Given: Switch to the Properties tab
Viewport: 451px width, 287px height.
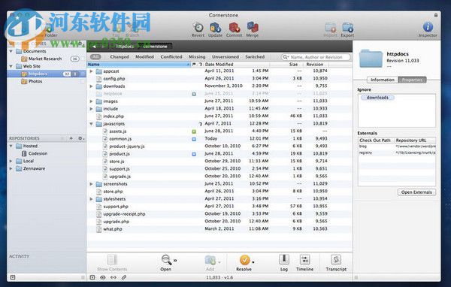Looking at the screenshot, I should 412,80.
